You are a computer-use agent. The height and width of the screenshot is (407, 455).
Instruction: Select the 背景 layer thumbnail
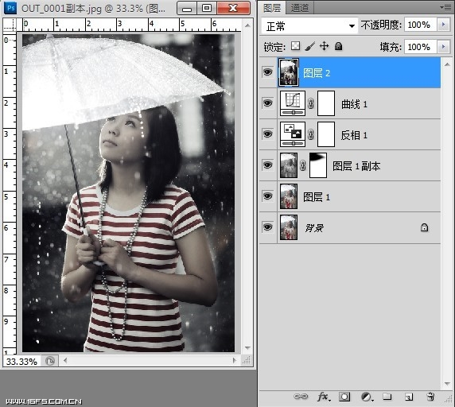[289, 227]
